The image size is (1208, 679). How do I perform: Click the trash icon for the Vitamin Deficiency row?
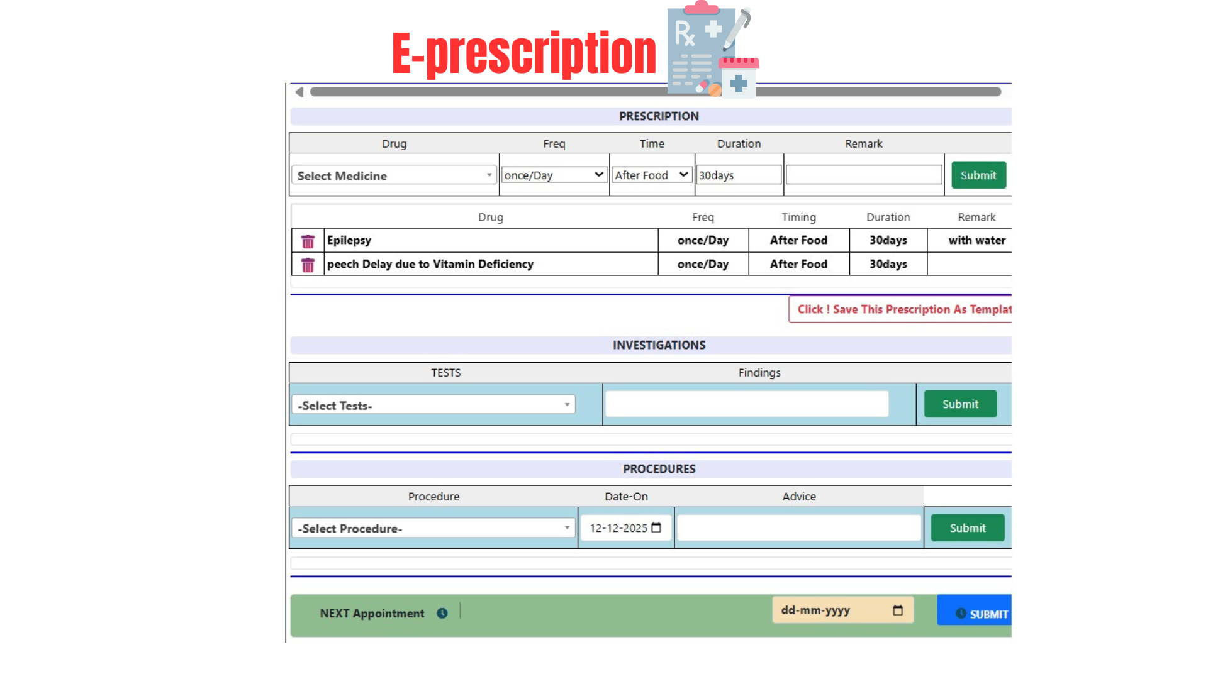coord(308,265)
